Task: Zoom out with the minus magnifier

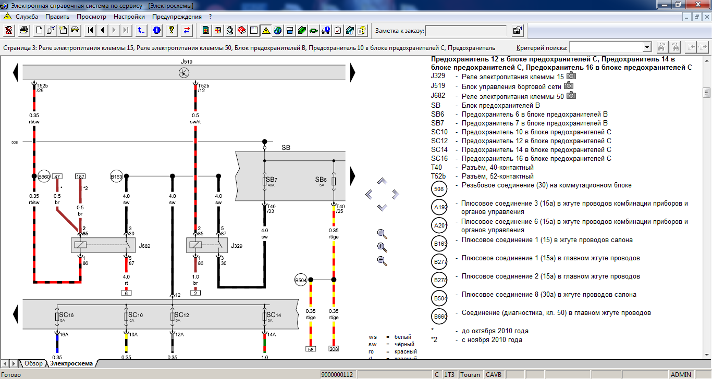Action: pyautogui.click(x=382, y=261)
